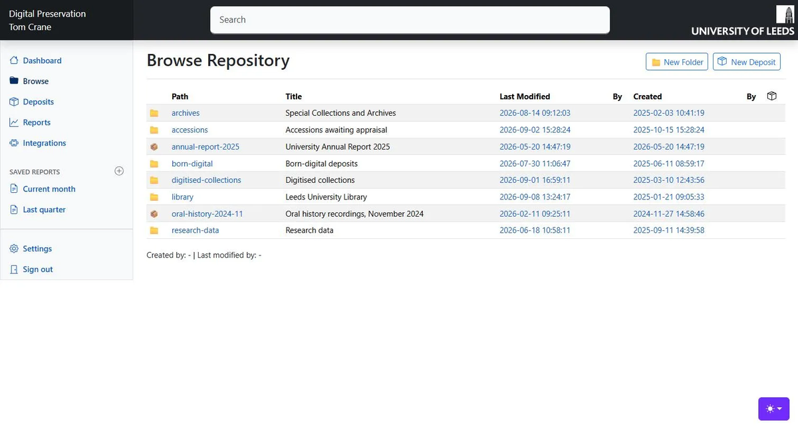This screenshot has height=429, width=798.
Task: Click the Browse folder icon in sidebar
Action: 14,81
